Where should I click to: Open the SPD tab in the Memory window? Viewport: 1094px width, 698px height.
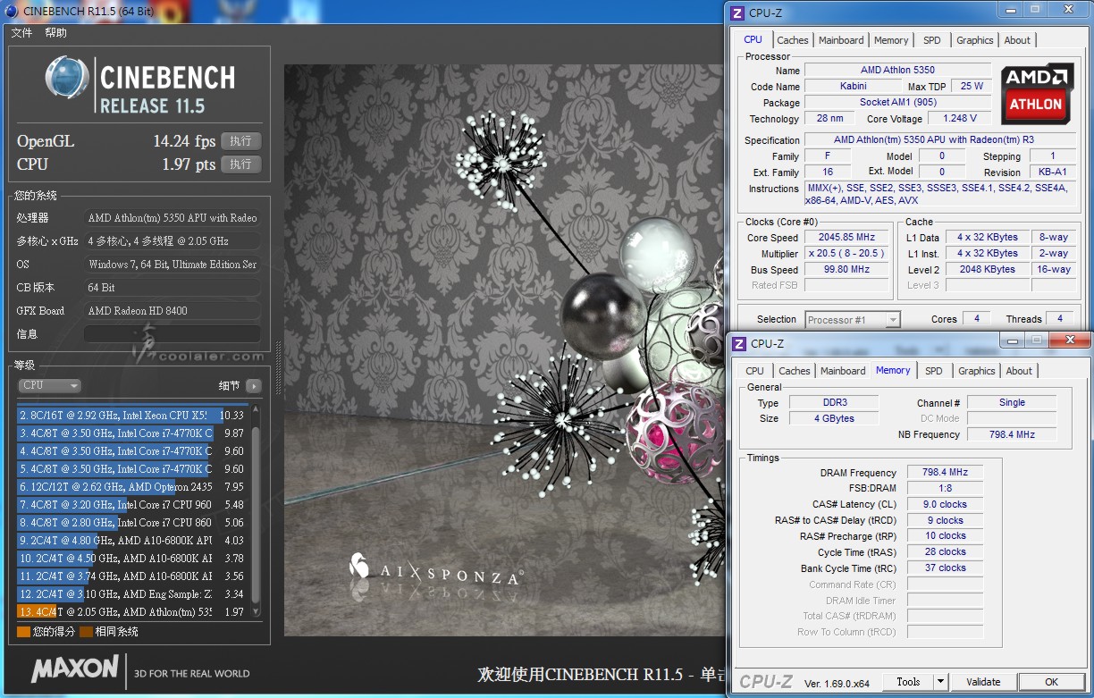(934, 371)
